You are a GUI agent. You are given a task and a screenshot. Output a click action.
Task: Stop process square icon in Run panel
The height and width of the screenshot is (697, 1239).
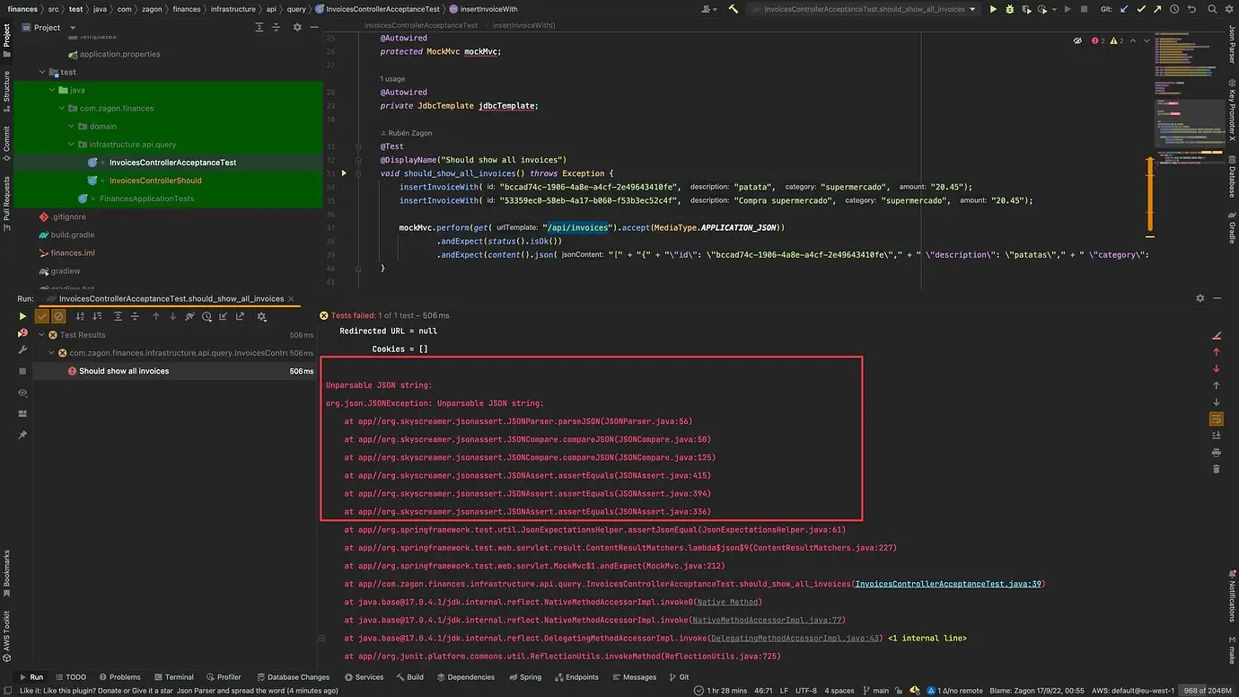[x=23, y=371]
